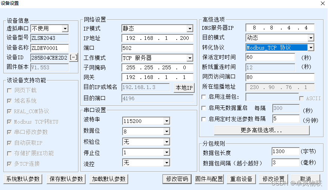Click the 取消 button
This screenshot has height=190, width=328.
click(x=306, y=179)
